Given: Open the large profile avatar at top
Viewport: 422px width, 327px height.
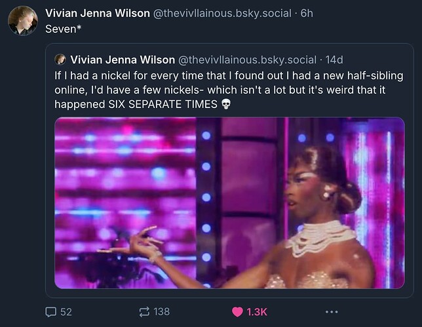Looking at the screenshot, I should coord(22,20).
